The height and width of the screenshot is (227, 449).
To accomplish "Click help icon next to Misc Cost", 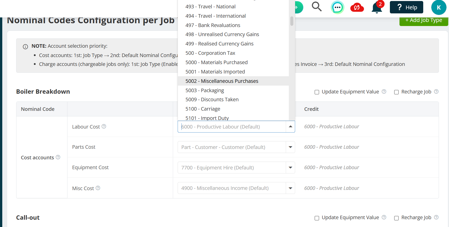I will (x=98, y=188).
